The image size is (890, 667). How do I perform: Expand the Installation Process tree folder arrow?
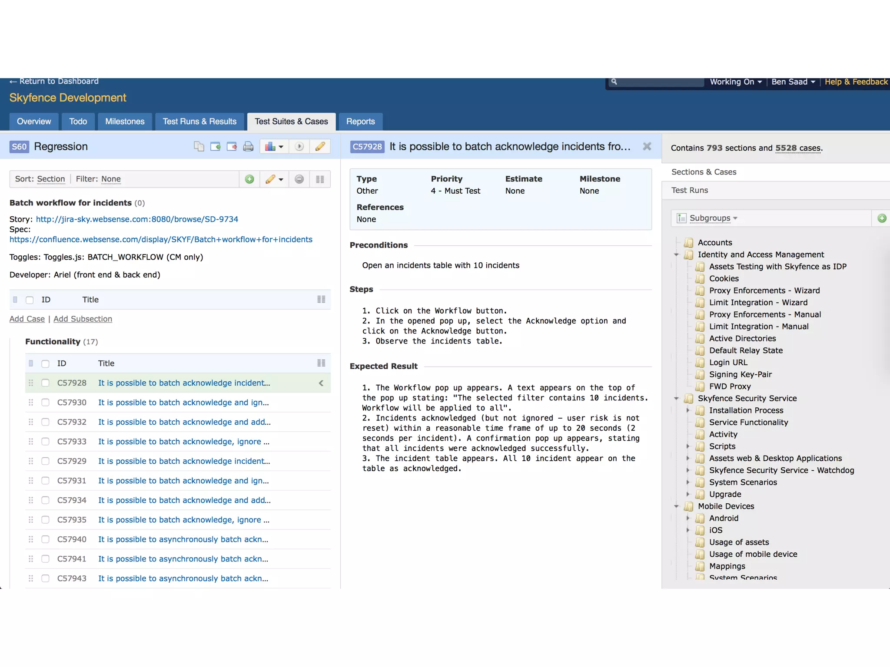tap(688, 410)
